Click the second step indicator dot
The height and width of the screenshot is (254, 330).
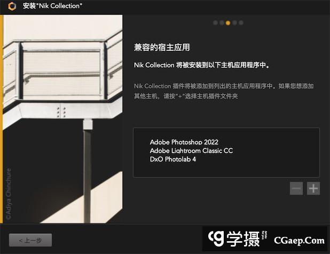click(222, 23)
